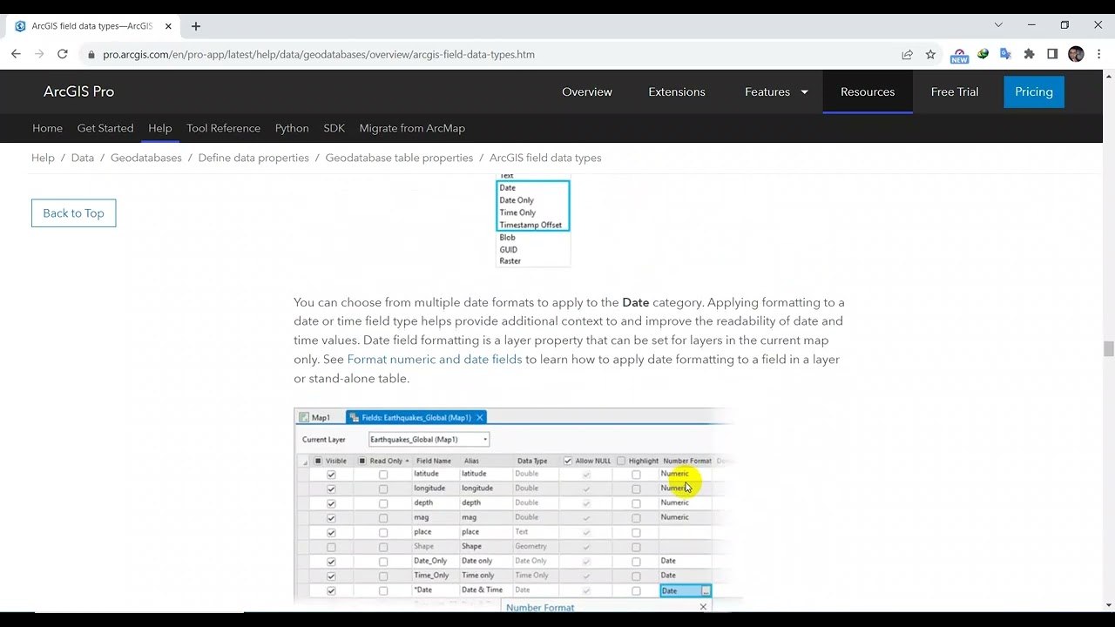Click Define data properties breadcrumb
The height and width of the screenshot is (627, 1115).
[x=253, y=158]
